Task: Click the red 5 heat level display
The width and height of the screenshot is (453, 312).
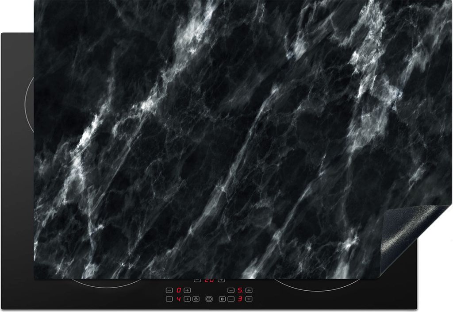Action: tap(240, 290)
